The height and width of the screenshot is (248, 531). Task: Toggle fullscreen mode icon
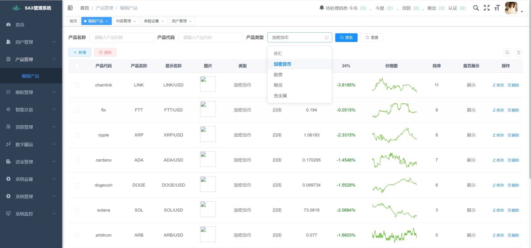point(487,8)
